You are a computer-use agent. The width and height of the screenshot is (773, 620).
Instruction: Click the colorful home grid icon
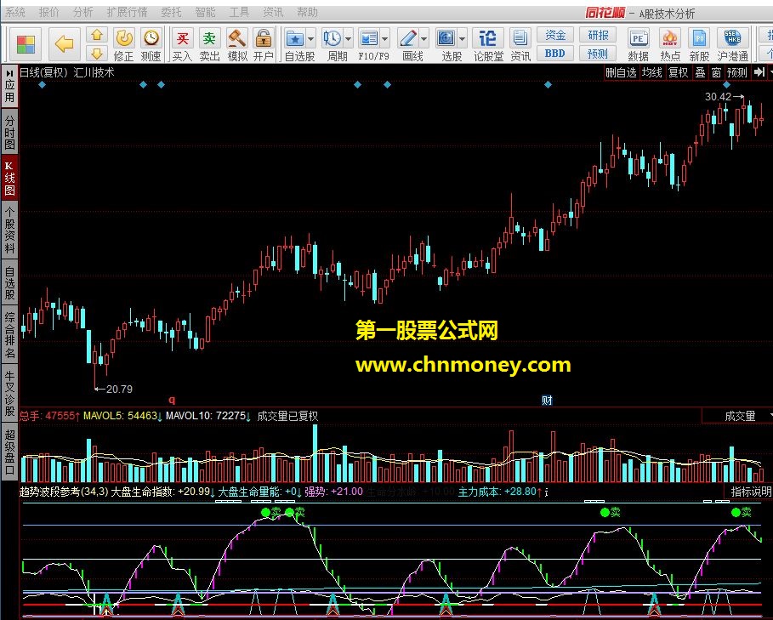(26, 44)
